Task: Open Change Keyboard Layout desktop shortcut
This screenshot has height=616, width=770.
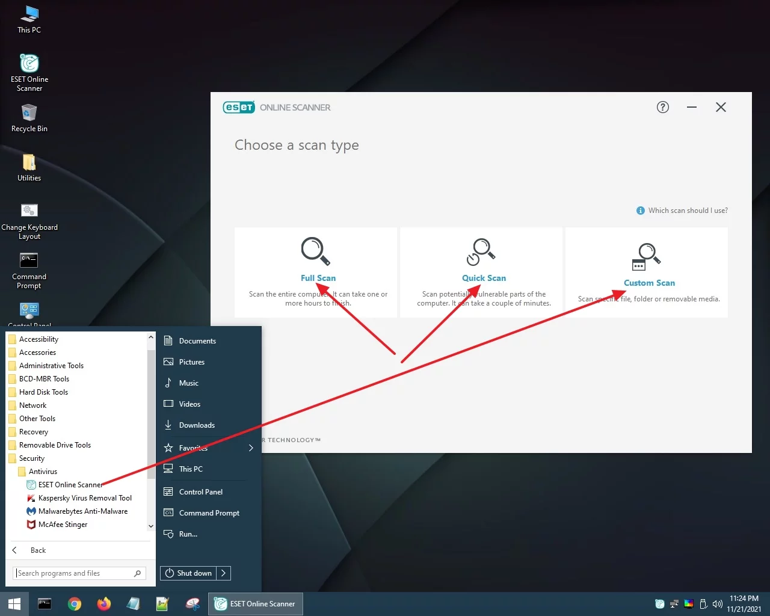Action: click(x=29, y=221)
